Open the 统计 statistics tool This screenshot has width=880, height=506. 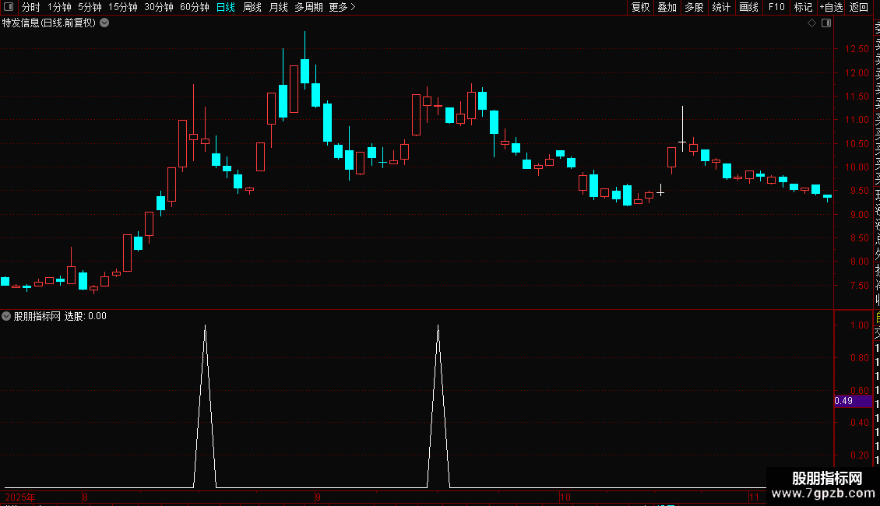[720, 7]
